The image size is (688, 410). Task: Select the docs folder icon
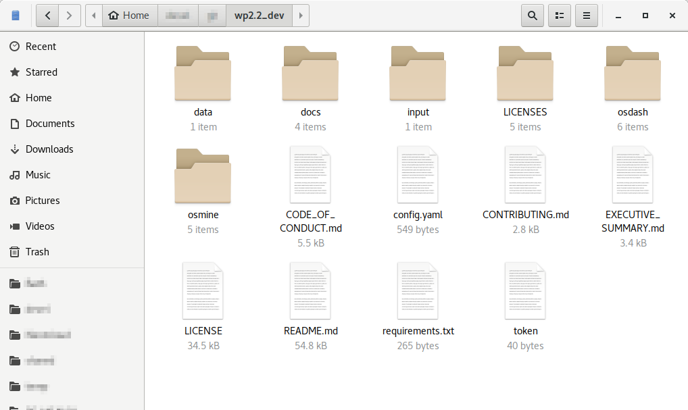tap(310, 73)
